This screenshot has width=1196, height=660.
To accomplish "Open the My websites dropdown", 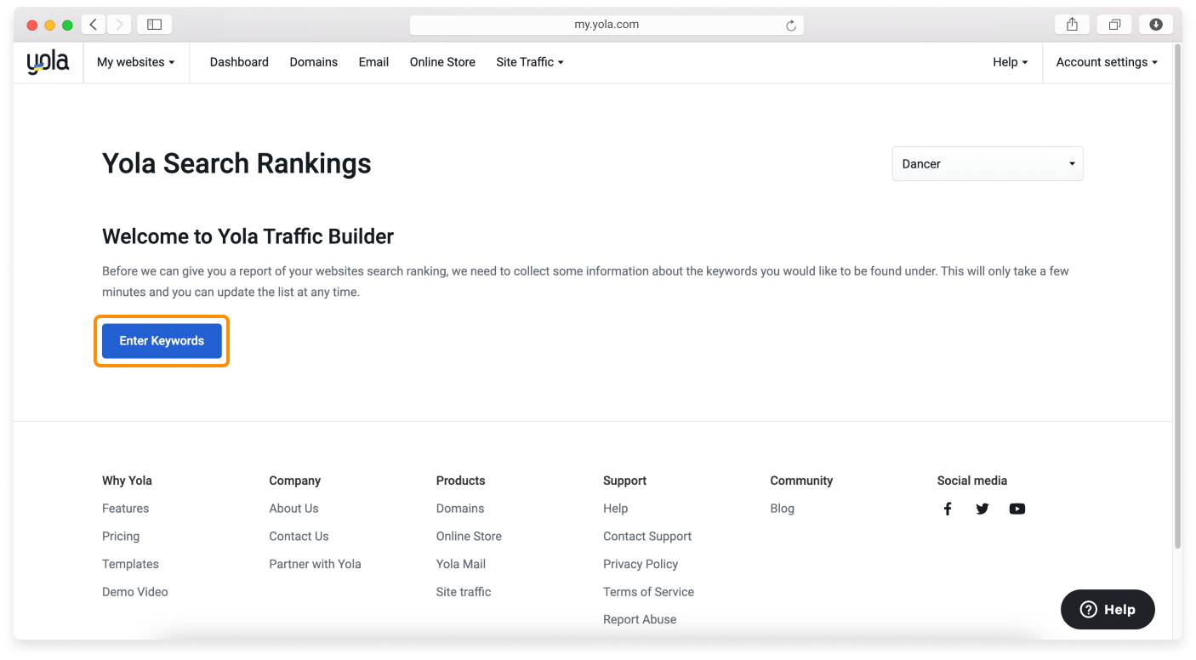I will (x=135, y=61).
